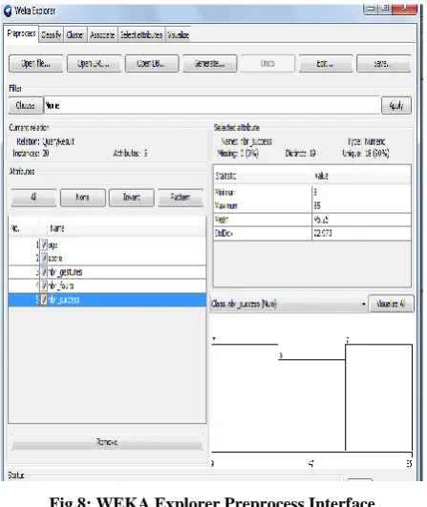
Task: Click the Edit... button
Action: (326, 63)
